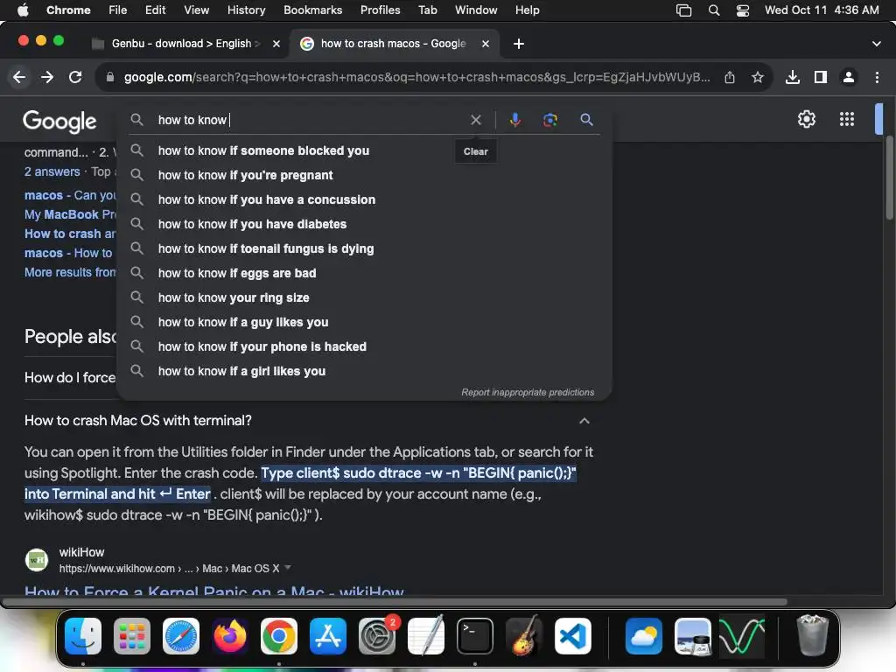Click the page vertical scrollbar

click(x=889, y=178)
